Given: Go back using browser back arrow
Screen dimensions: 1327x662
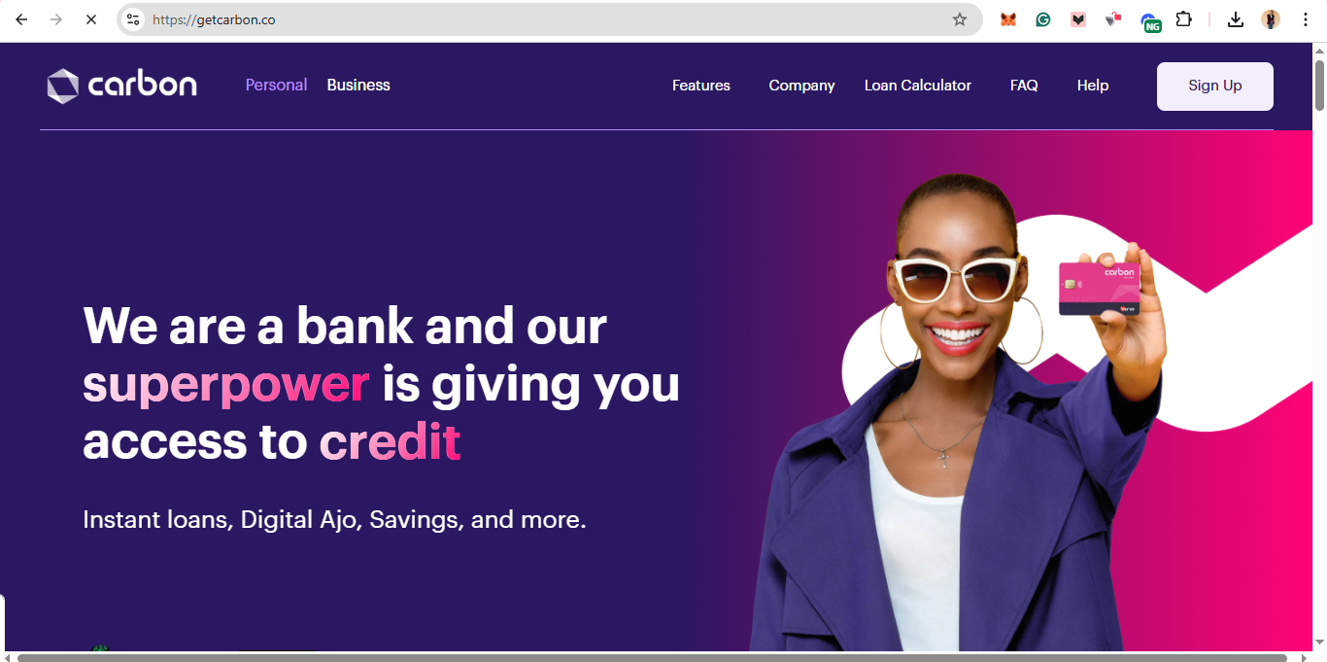Looking at the screenshot, I should tap(21, 19).
